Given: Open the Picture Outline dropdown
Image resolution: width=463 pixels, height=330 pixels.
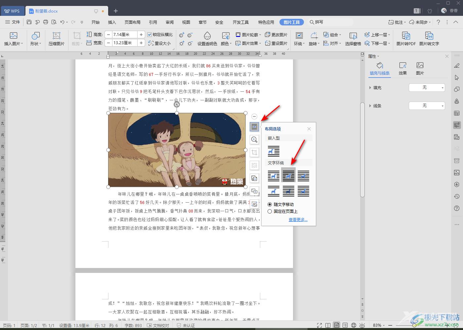Looking at the screenshot, I should click(248, 35).
